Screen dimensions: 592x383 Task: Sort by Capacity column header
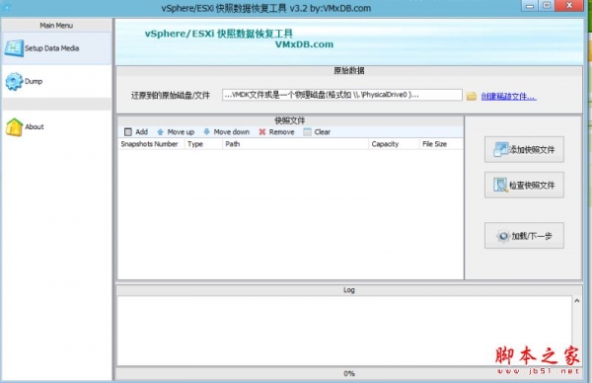pos(394,144)
